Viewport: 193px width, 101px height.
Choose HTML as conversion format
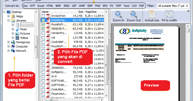50,6
